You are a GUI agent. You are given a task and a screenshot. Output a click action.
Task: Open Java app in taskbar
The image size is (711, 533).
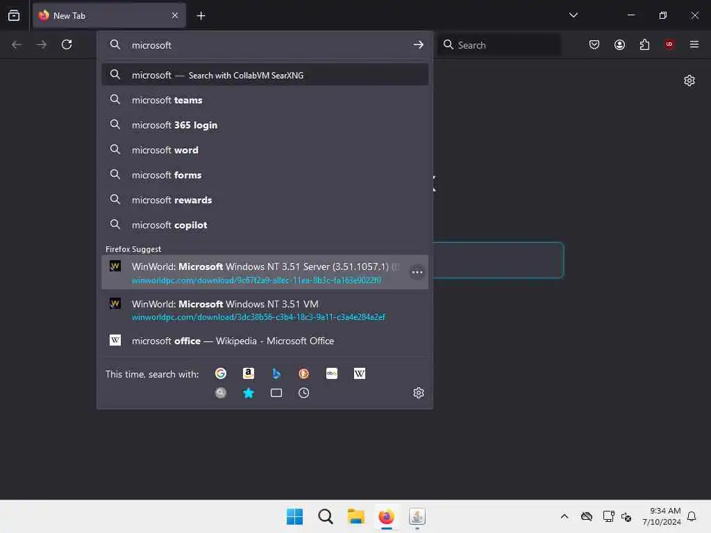417,516
